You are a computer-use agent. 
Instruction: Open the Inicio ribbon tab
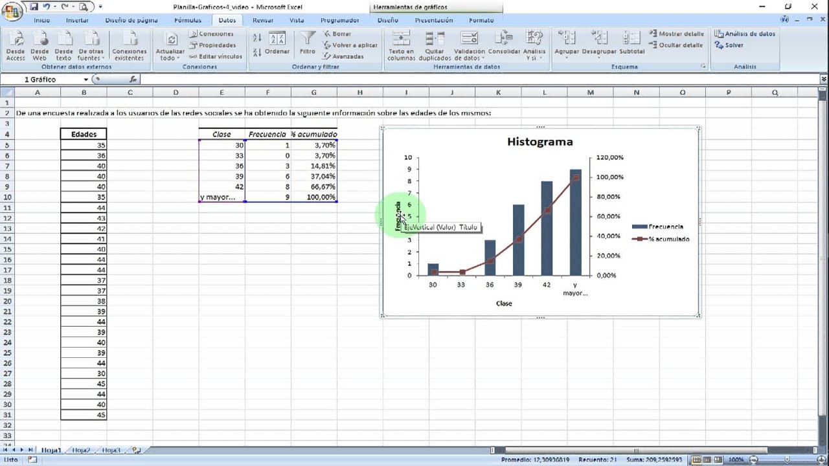click(x=42, y=20)
